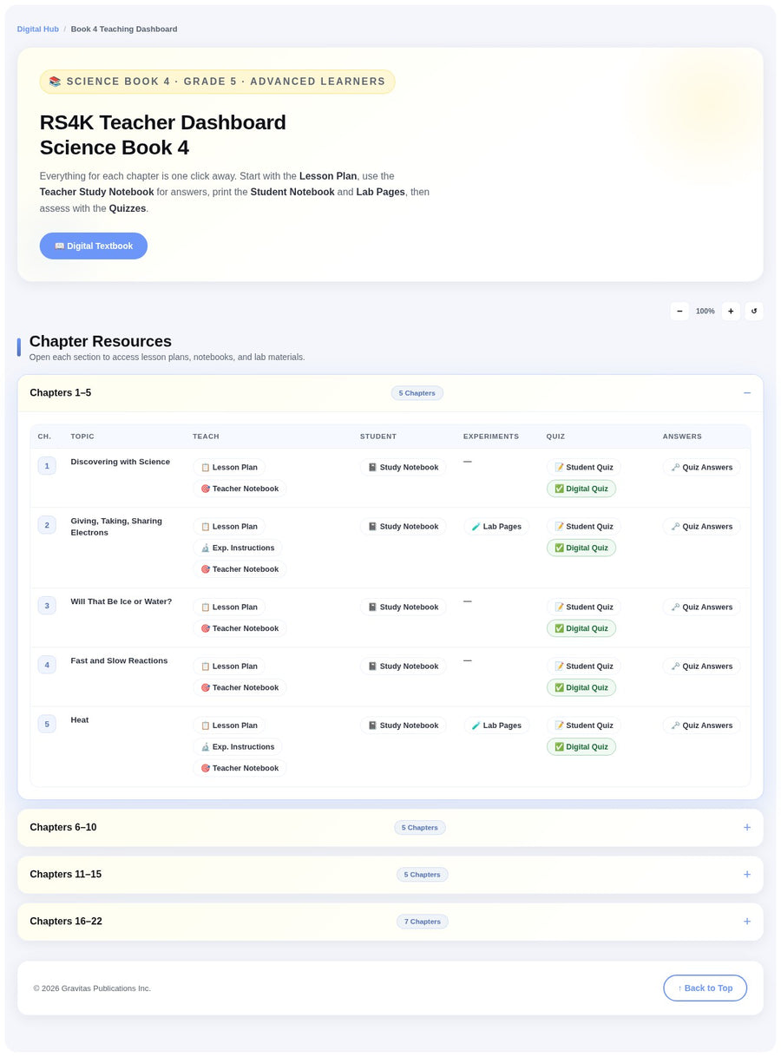Open Lab Pages for the Heat chapter
The width and height of the screenshot is (781, 1057).
pos(496,725)
